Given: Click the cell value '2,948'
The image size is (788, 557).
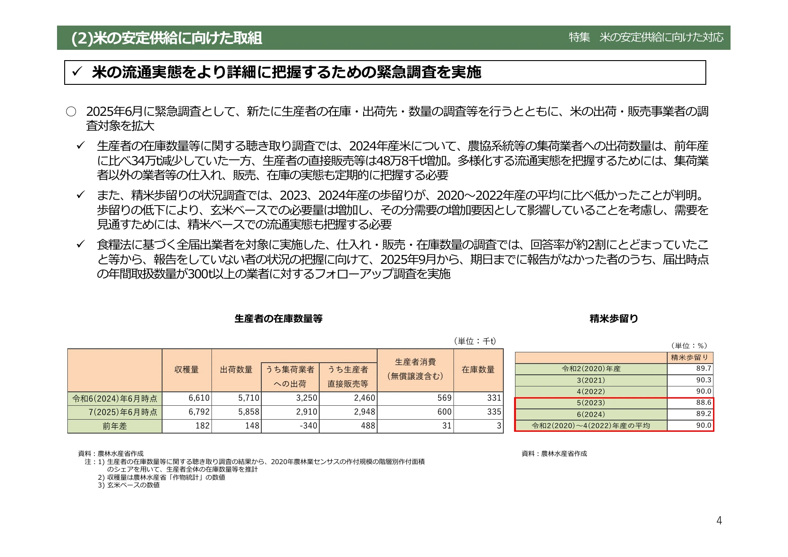Looking at the screenshot, I should click(365, 412).
